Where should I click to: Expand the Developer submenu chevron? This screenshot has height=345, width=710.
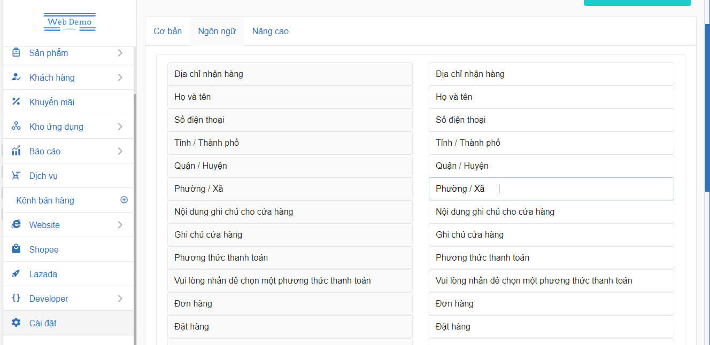pos(120,299)
